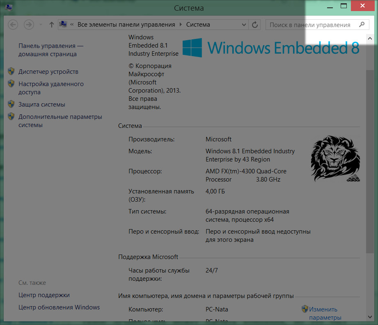Open 'Центр обновления Windows' link
The width and height of the screenshot is (378, 325).
coord(59,307)
